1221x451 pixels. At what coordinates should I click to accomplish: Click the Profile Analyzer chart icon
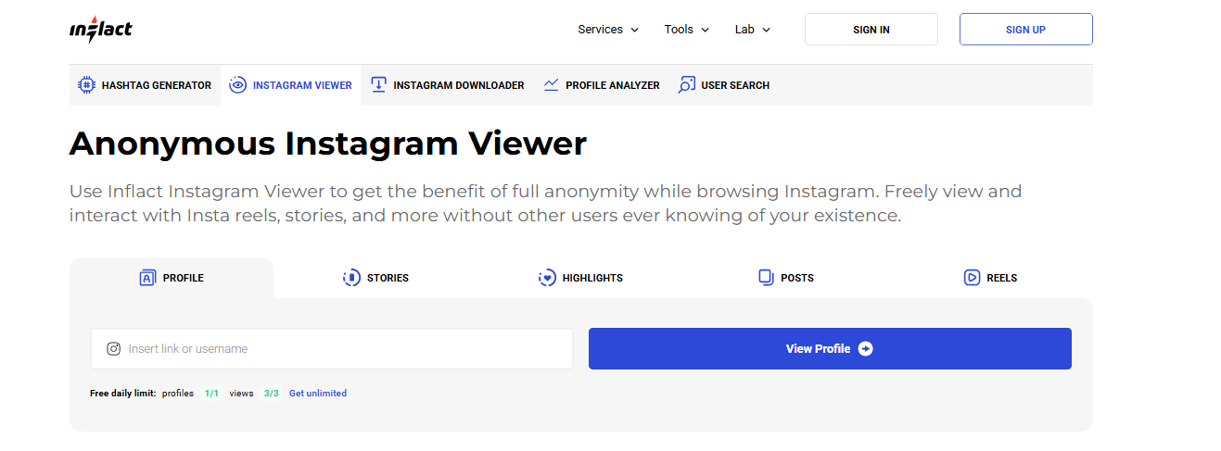551,85
